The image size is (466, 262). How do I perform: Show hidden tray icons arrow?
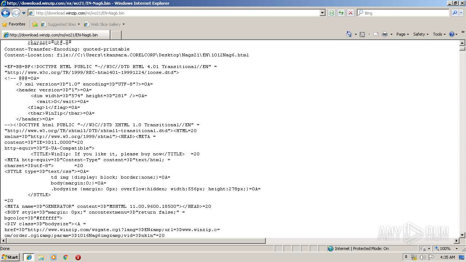pos(406,257)
